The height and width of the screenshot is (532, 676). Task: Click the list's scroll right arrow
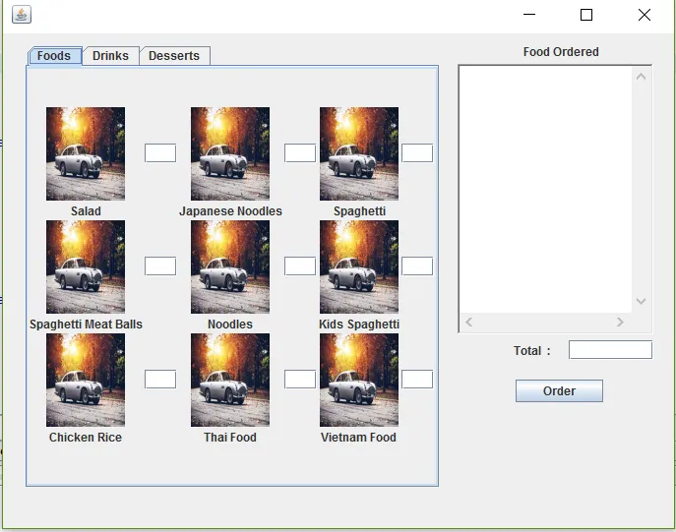620,322
